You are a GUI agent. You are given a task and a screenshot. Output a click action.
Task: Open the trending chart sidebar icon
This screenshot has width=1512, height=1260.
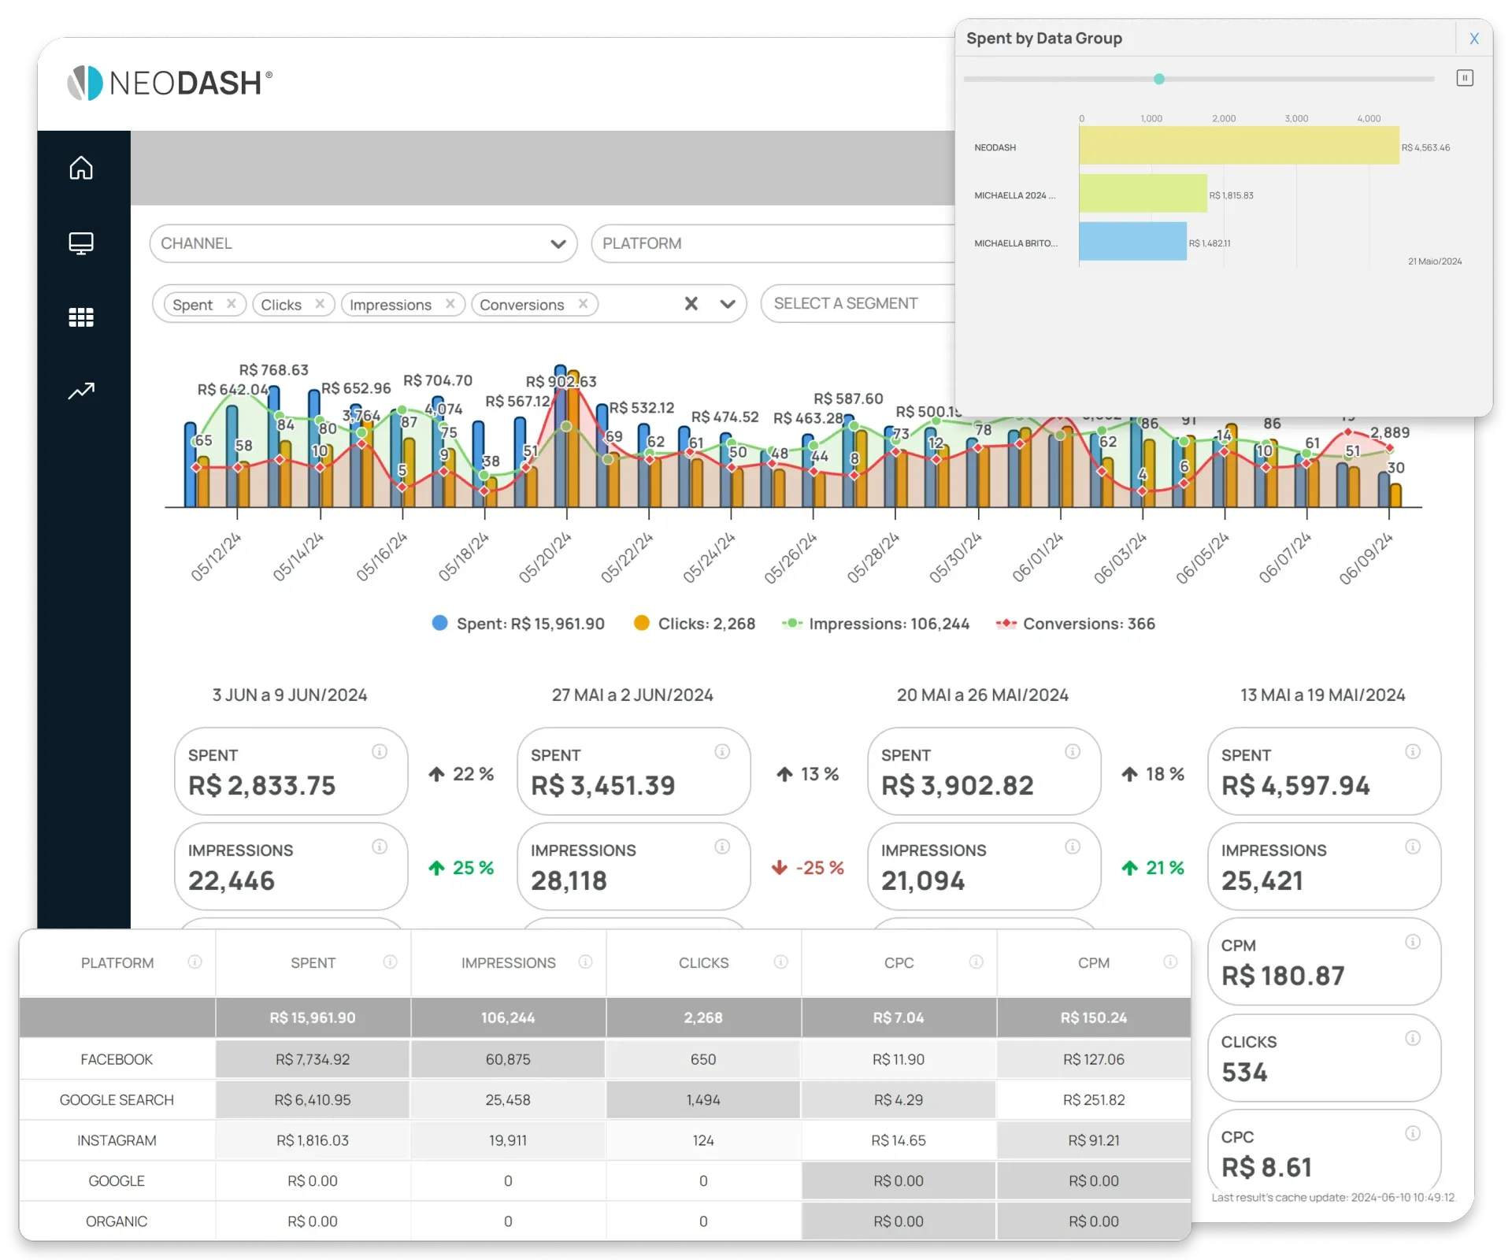point(81,391)
